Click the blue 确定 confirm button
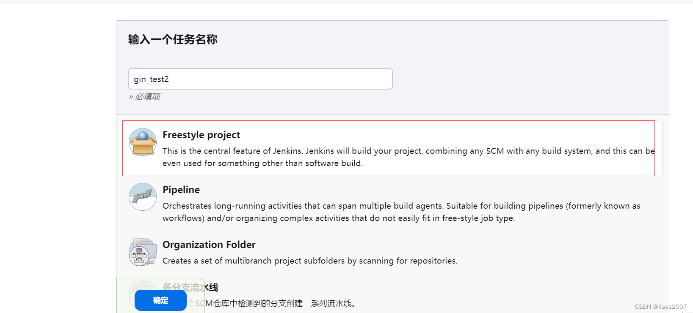The image size is (693, 313). tap(160, 300)
